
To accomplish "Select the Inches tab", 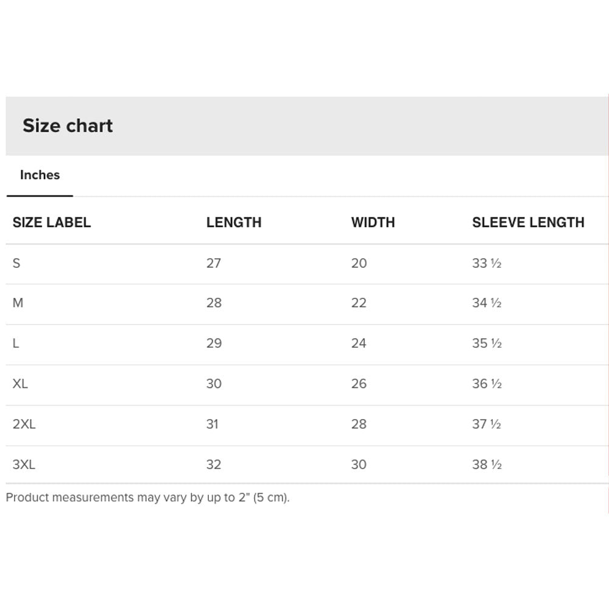I will point(40,175).
